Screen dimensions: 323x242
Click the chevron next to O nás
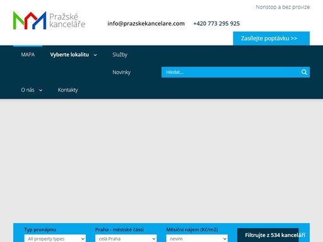tap(40, 90)
